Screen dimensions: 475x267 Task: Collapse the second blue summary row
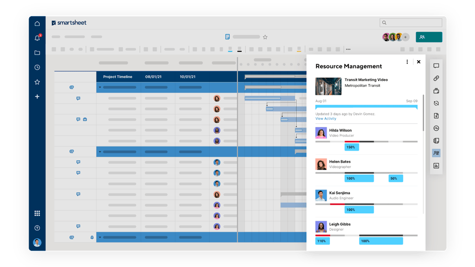pyautogui.click(x=99, y=151)
